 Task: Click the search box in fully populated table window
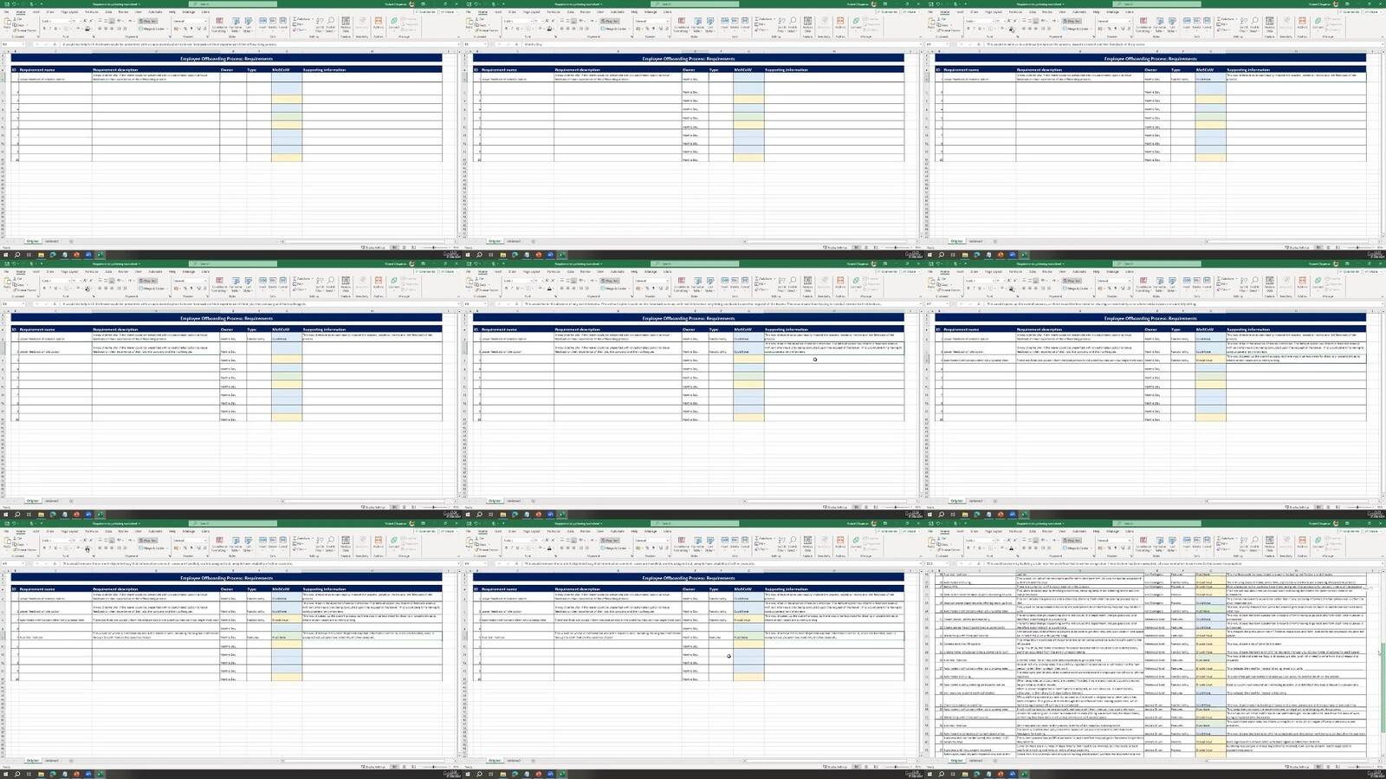pyautogui.click(x=1157, y=523)
